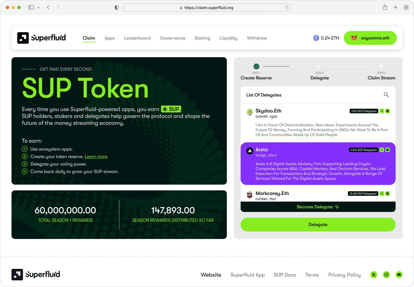Go forward with browser forward arrow

coord(58,7)
